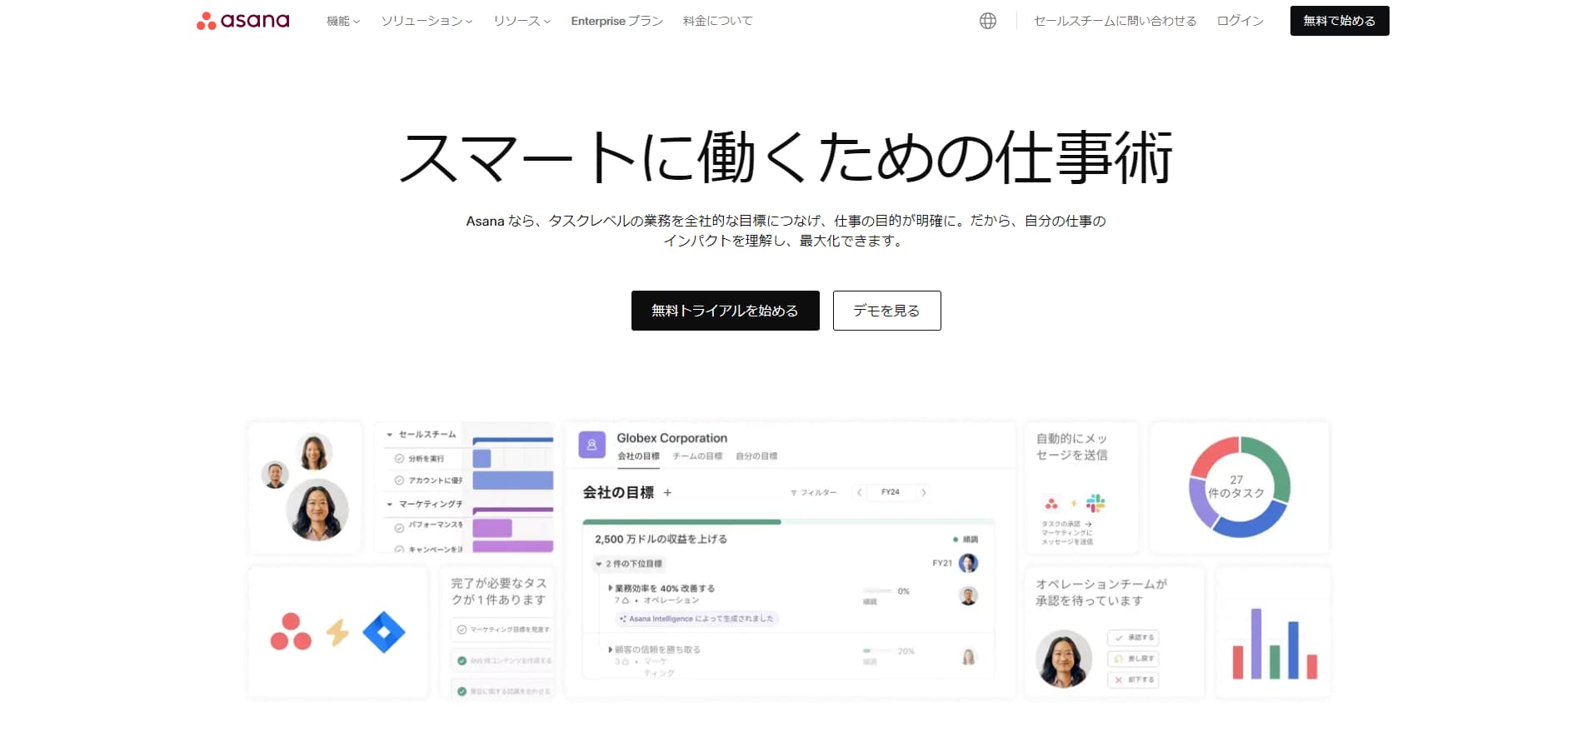
Task: Go to next fiscal year after FY24
Action: (x=923, y=492)
